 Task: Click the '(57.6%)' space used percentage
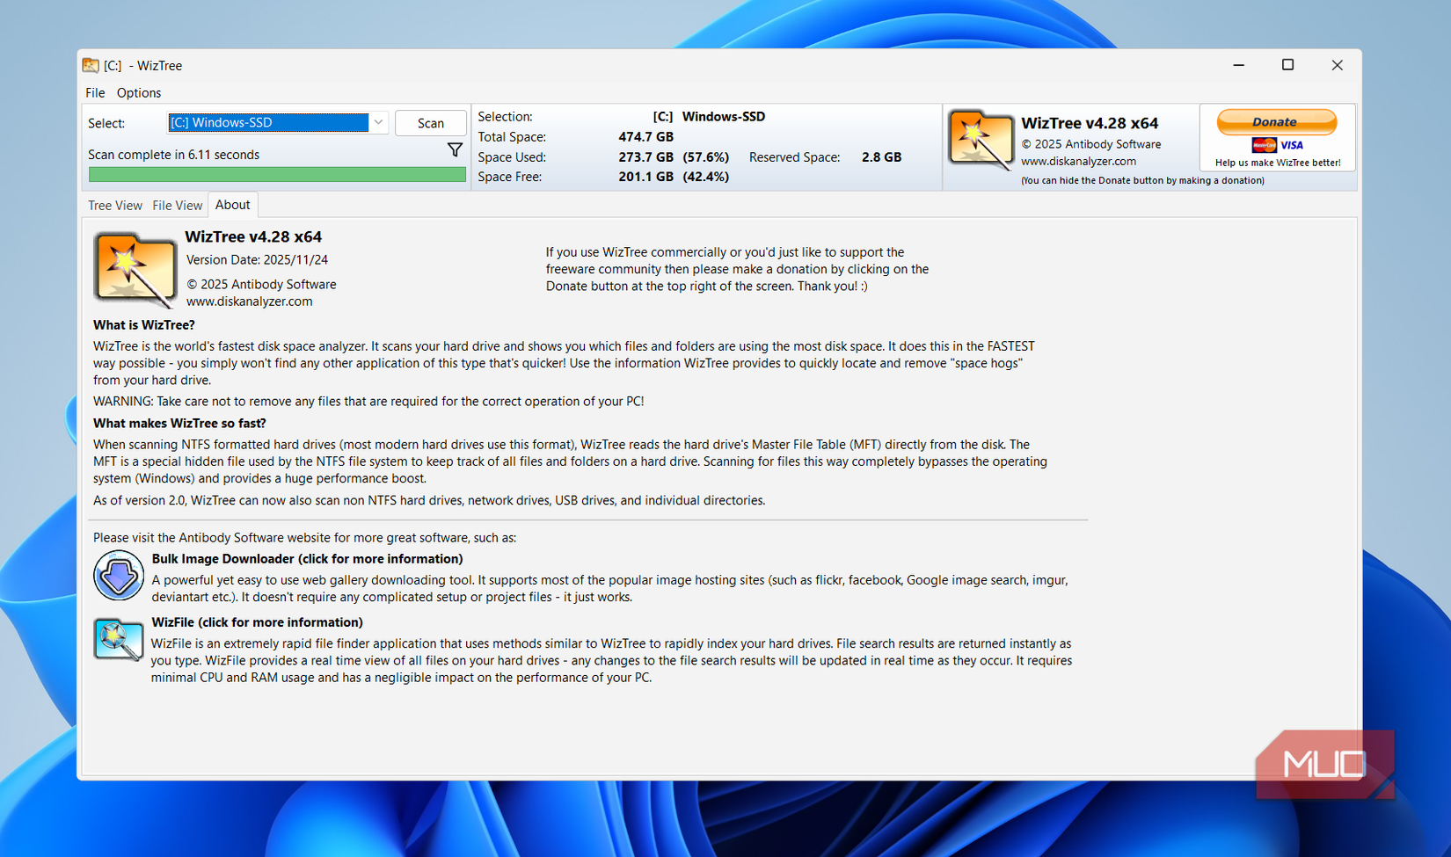[x=706, y=157]
